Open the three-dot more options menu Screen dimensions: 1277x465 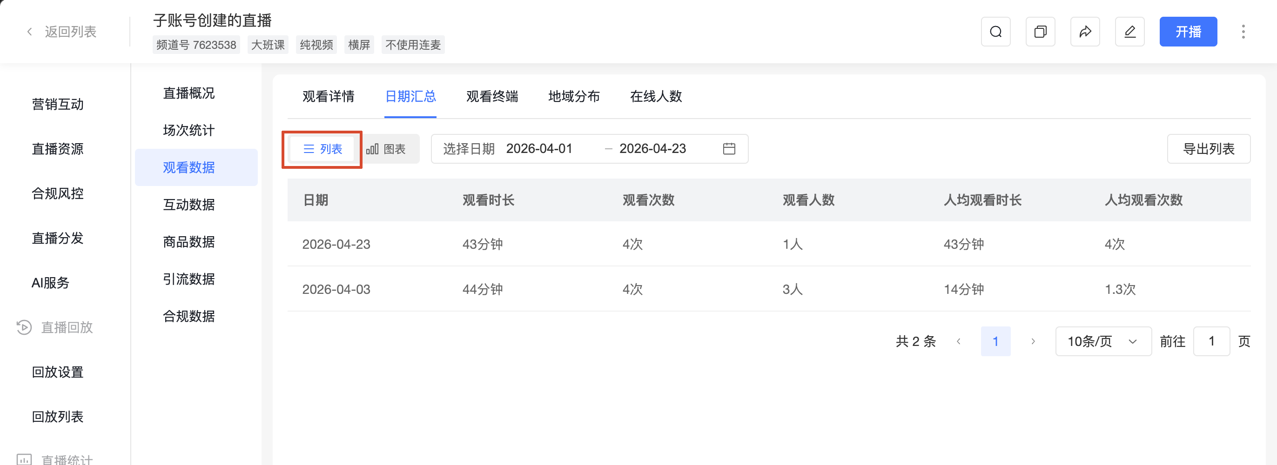click(x=1243, y=32)
